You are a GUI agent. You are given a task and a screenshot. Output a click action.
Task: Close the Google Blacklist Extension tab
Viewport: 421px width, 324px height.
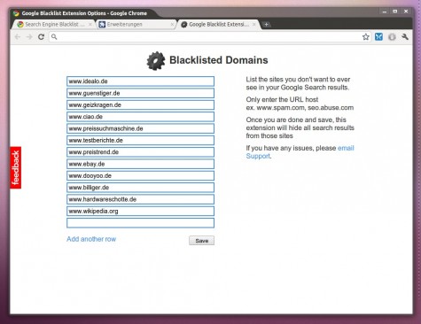click(x=253, y=25)
